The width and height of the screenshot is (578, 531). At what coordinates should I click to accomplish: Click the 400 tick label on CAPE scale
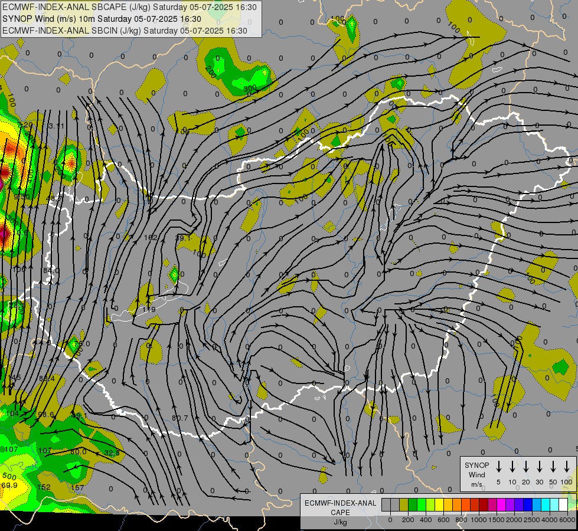pyautogui.click(x=426, y=520)
